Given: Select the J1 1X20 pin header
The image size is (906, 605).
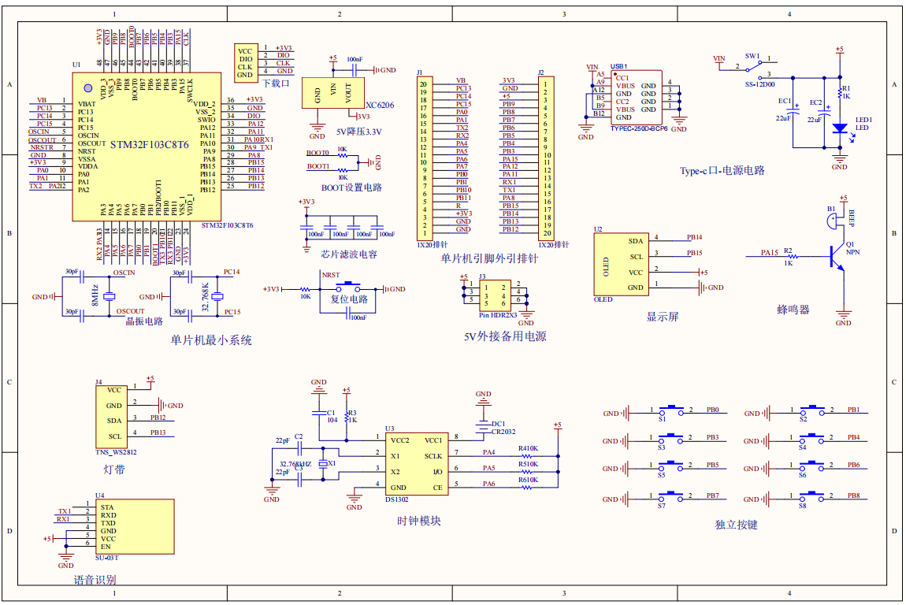Looking at the screenshot, I should [424, 158].
